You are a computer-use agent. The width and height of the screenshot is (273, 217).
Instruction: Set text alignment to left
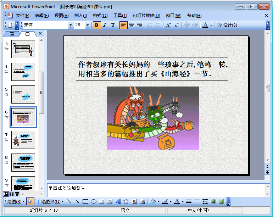click(123, 25)
